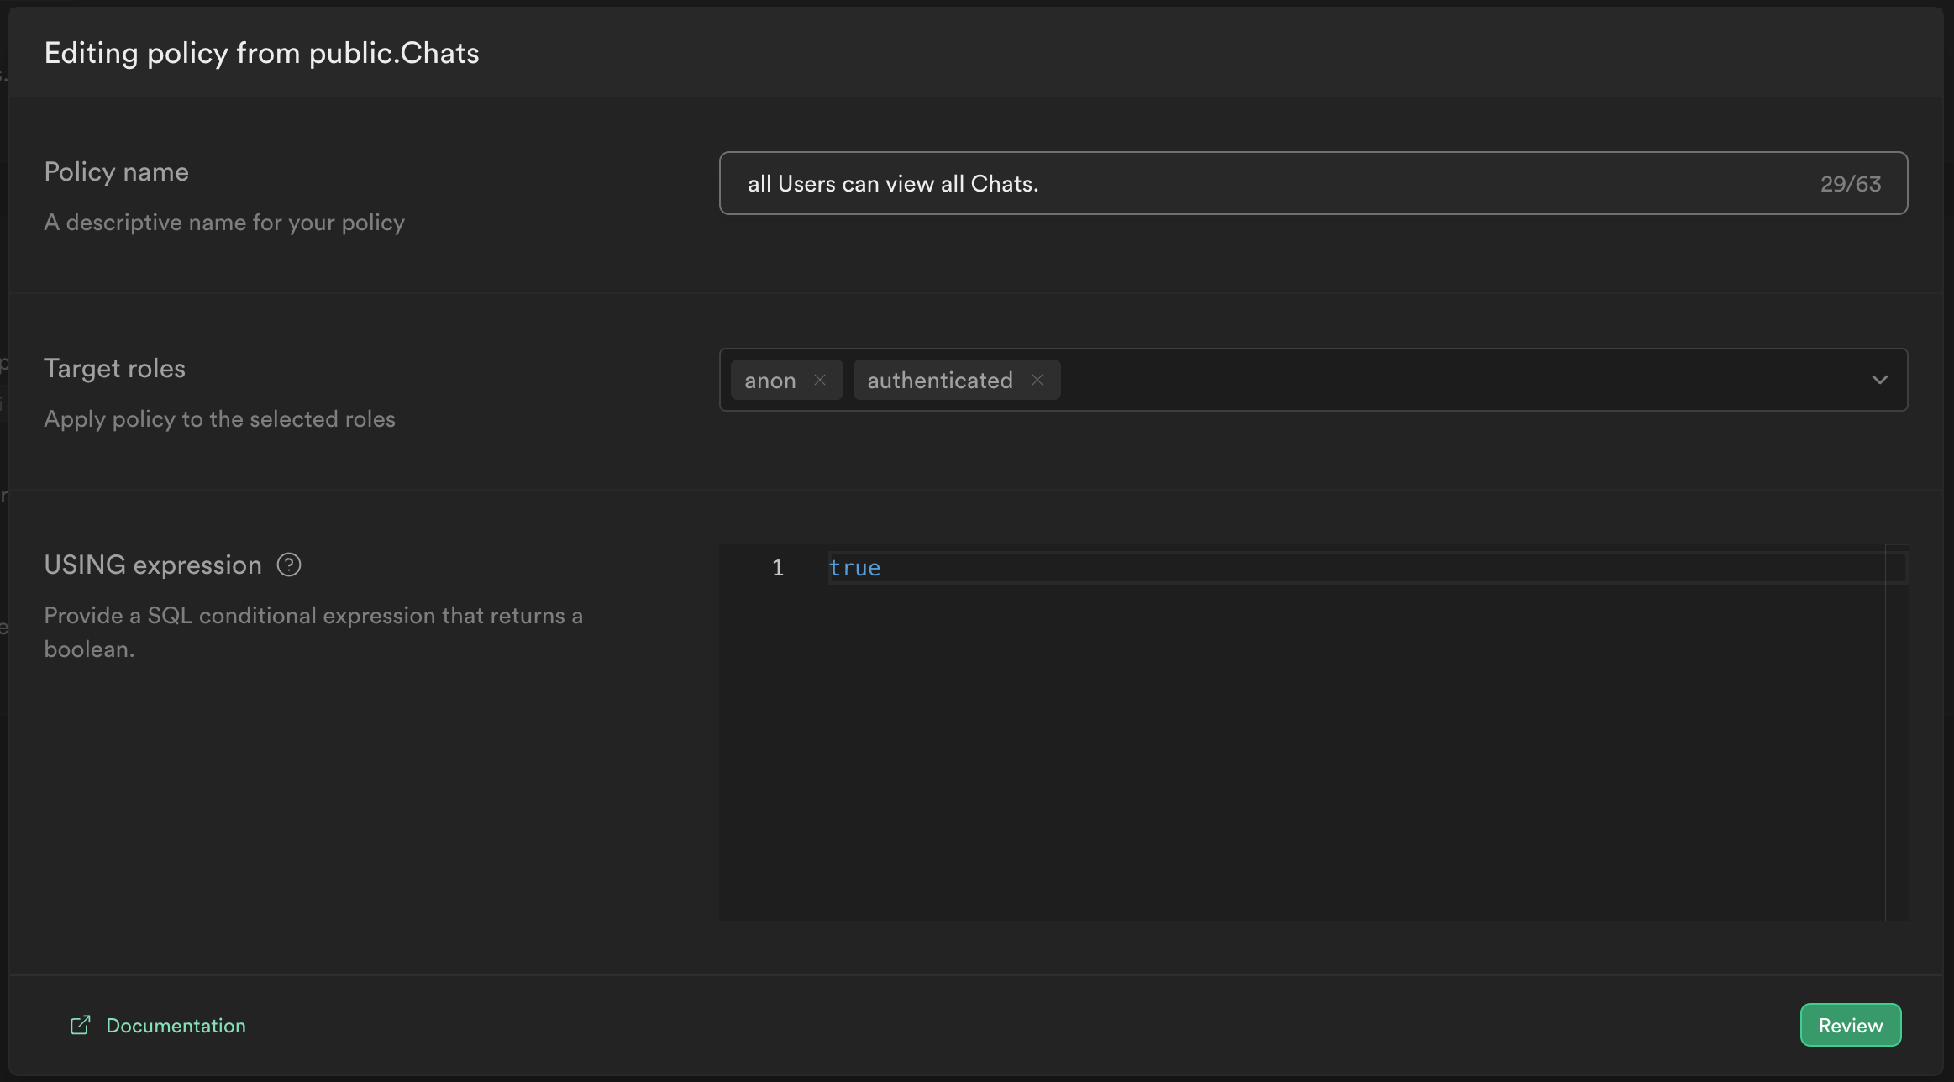This screenshot has width=1954, height=1082.
Task: Remove the authenticated role tag
Action: tap(1037, 381)
